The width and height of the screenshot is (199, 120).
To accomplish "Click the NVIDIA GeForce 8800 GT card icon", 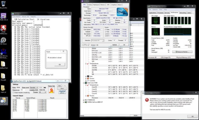I will point(86,102).
